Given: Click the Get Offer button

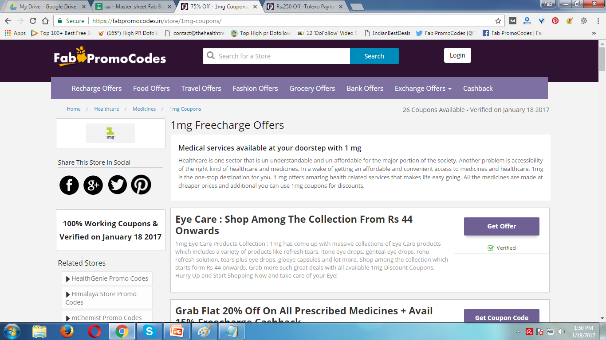Looking at the screenshot, I should click(502, 226).
